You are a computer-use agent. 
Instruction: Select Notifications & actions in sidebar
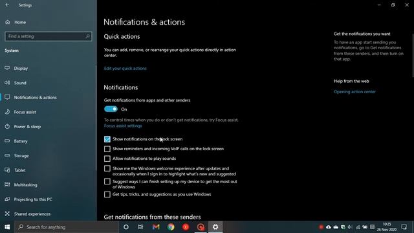coord(49,97)
